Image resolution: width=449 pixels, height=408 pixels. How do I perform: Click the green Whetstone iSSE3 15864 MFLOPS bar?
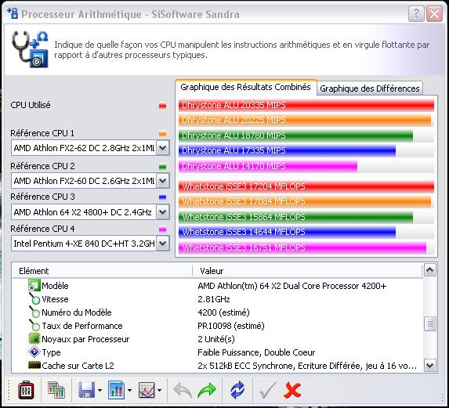click(295, 217)
